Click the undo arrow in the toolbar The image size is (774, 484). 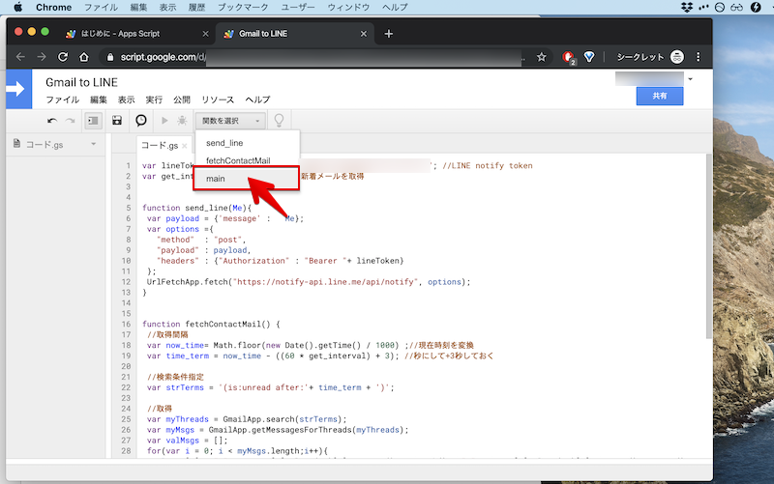click(x=52, y=121)
